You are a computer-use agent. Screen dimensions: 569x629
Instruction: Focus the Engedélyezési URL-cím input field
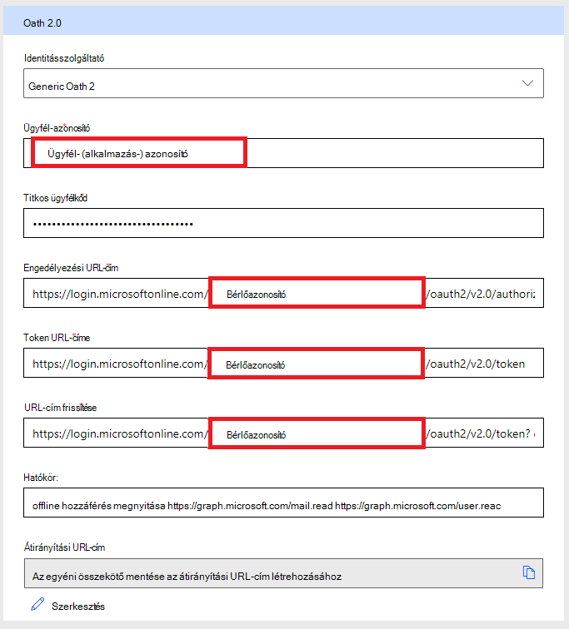[x=283, y=293]
